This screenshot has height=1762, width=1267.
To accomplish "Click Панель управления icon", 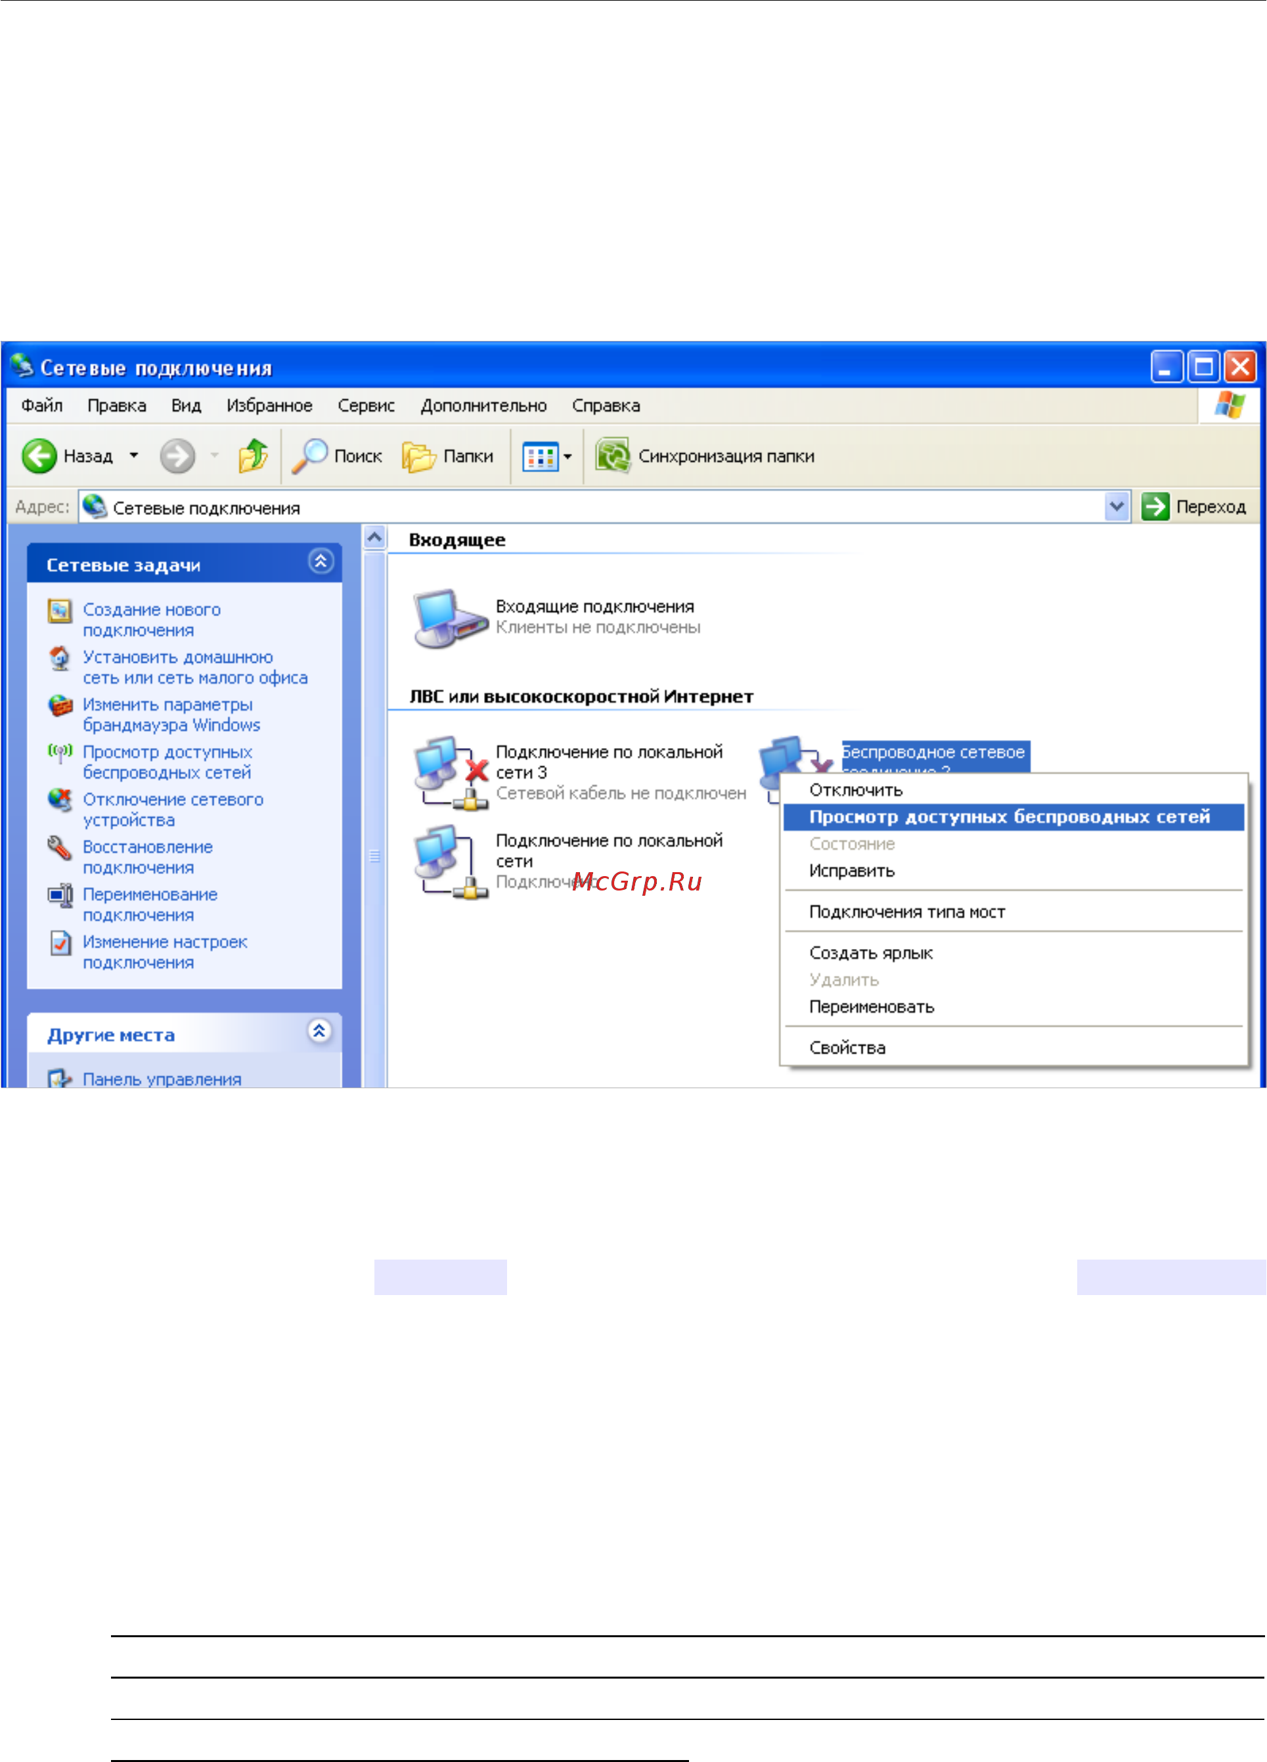I will tap(60, 1078).
